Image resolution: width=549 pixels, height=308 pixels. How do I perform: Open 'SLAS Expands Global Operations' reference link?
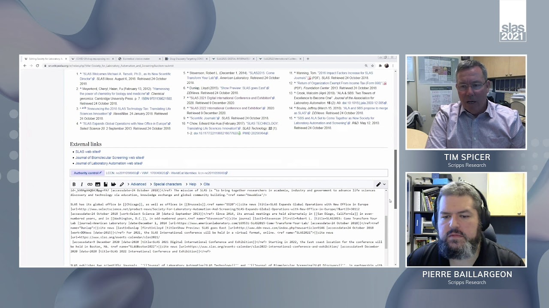click(125, 124)
